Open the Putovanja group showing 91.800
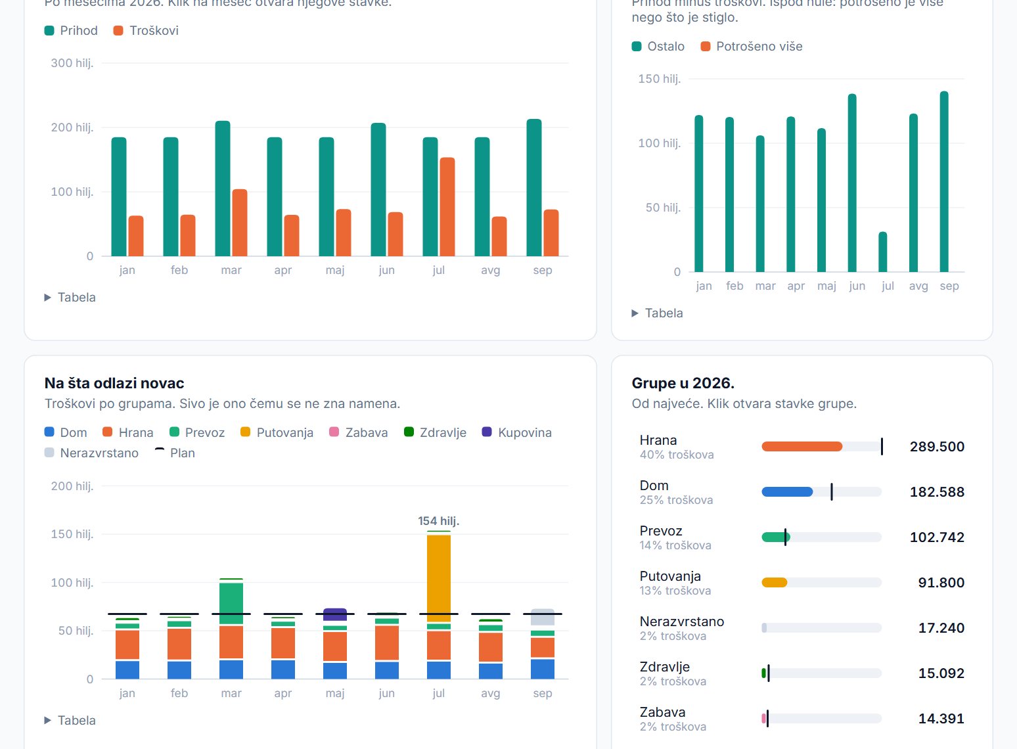The height and width of the screenshot is (749, 1017). tap(802, 583)
